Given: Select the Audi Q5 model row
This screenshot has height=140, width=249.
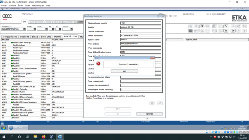Looking at the screenshot, I should coord(42,61).
